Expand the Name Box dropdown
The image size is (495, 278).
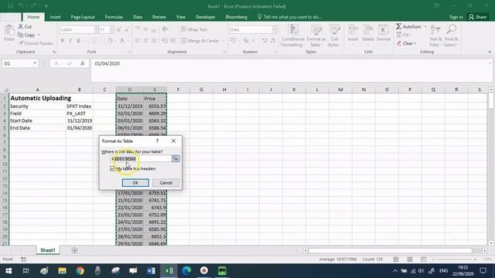35,63
